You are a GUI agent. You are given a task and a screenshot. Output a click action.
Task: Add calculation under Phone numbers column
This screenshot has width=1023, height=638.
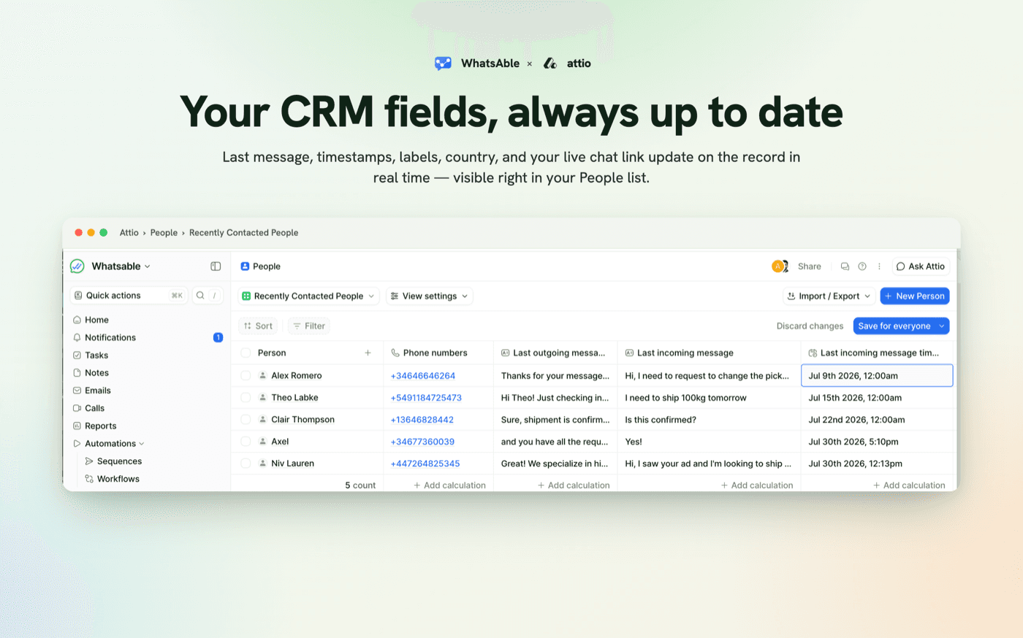click(x=449, y=485)
